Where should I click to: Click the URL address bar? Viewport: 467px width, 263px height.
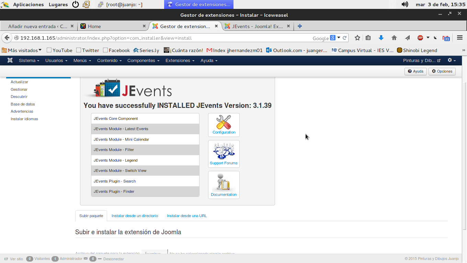coord(165,38)
